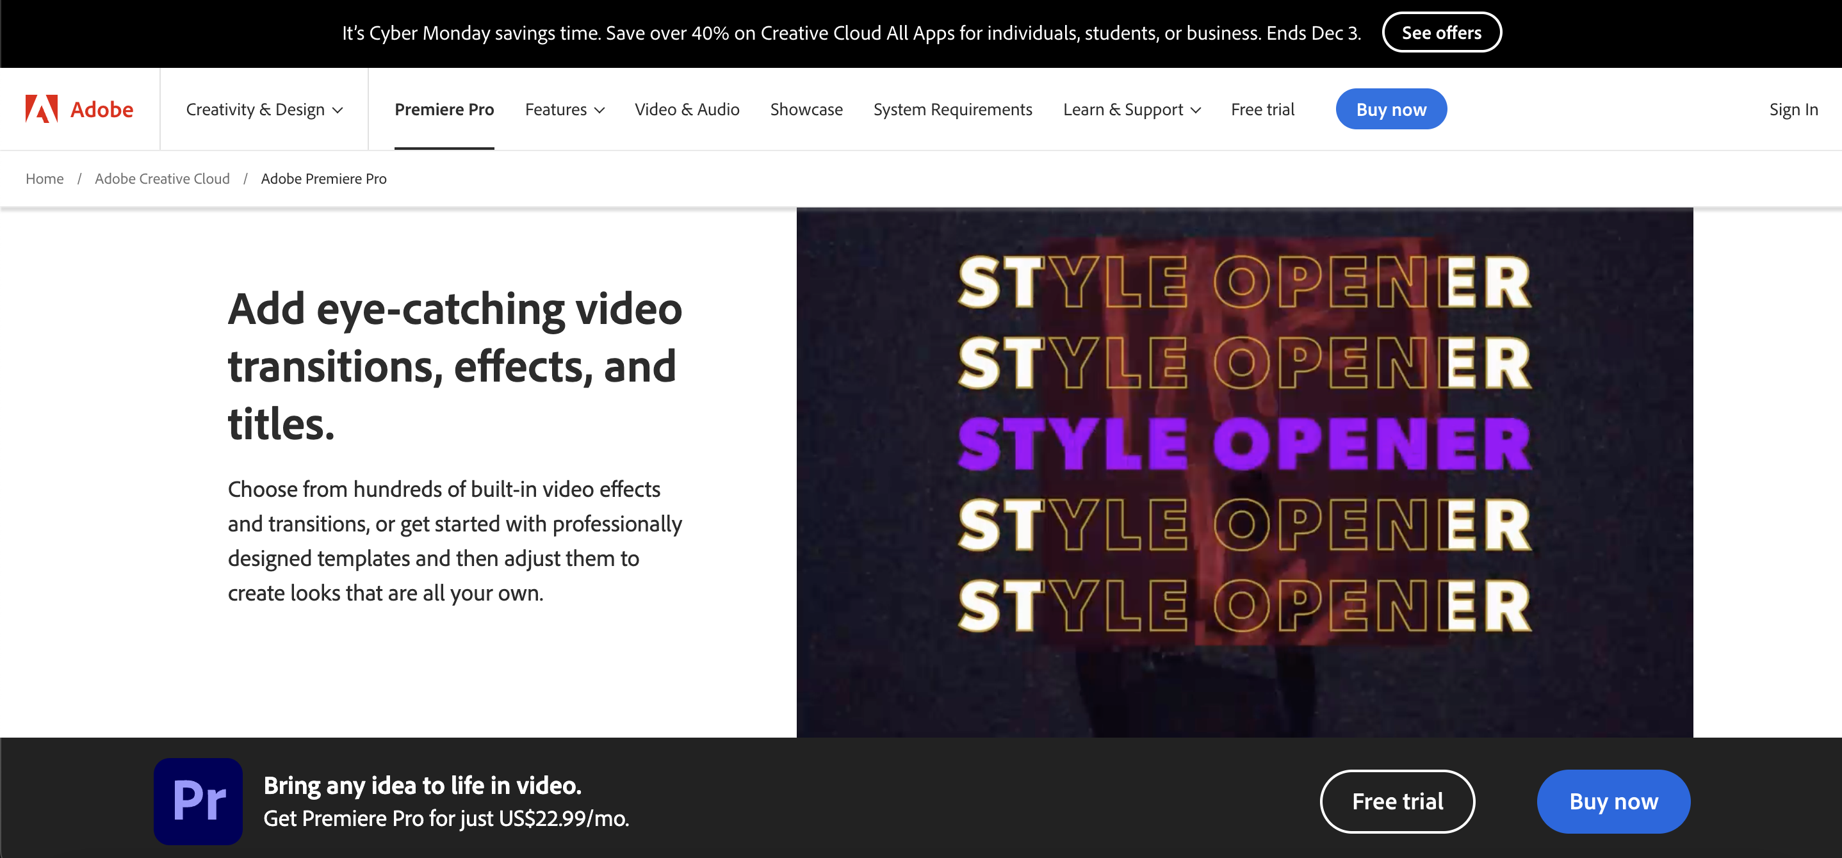View System Requirements
Screen dimensions: 1842x858
coord(952,109)
